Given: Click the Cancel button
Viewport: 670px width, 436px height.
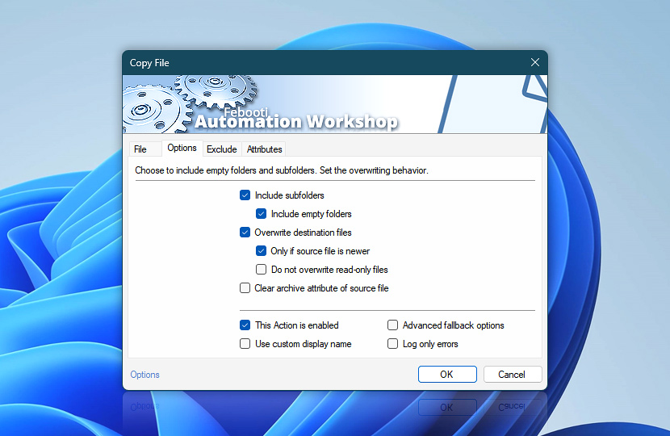Looking at the screenshot, I should coord(513,375).
